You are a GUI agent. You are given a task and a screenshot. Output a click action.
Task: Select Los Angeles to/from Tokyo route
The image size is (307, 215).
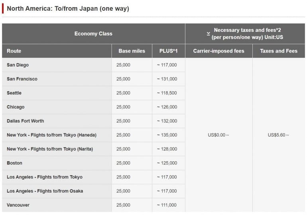tap(45, 177)
